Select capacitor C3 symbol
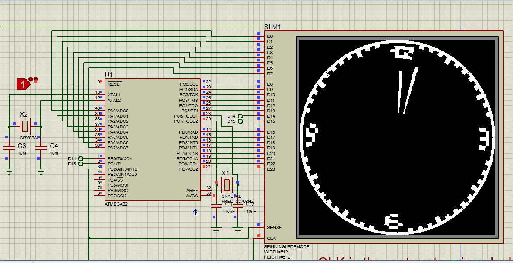513x263 pixels. click(9, 148)
